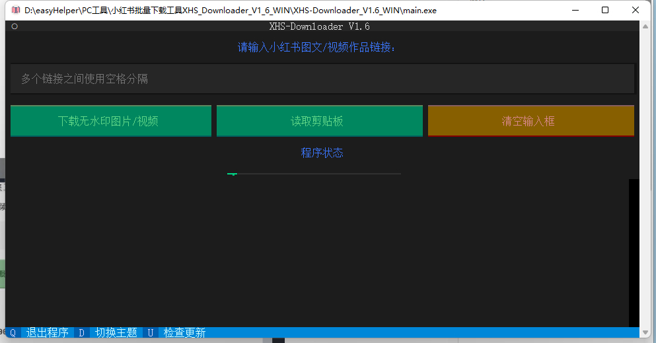Close the main.exe window
The height and width of the screenshot is (343, 656).
click(x=635, y=10)
